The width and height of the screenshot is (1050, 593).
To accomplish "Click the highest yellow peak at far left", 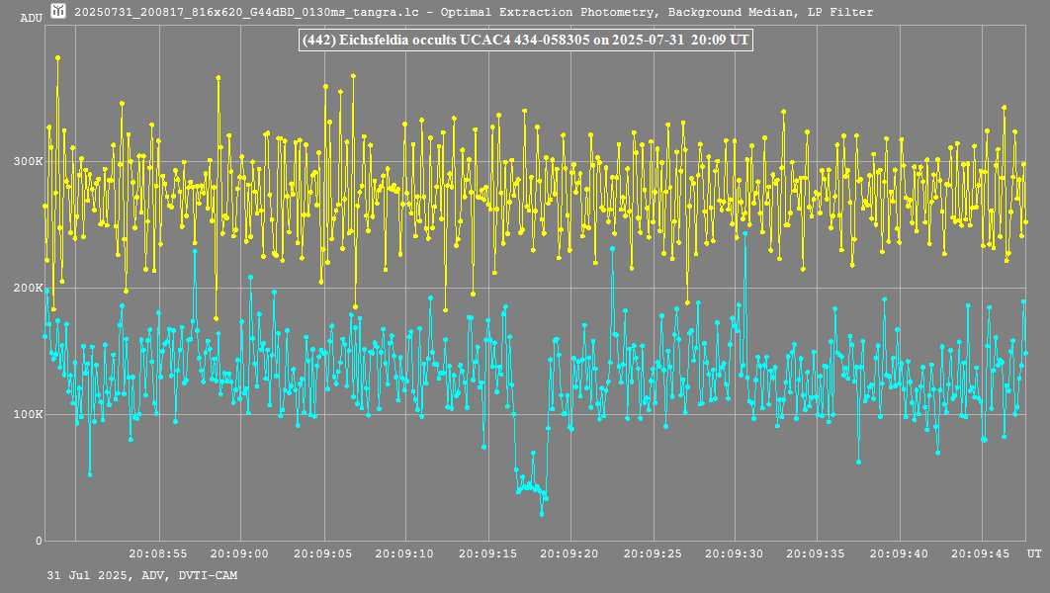I will pos(58,58).
